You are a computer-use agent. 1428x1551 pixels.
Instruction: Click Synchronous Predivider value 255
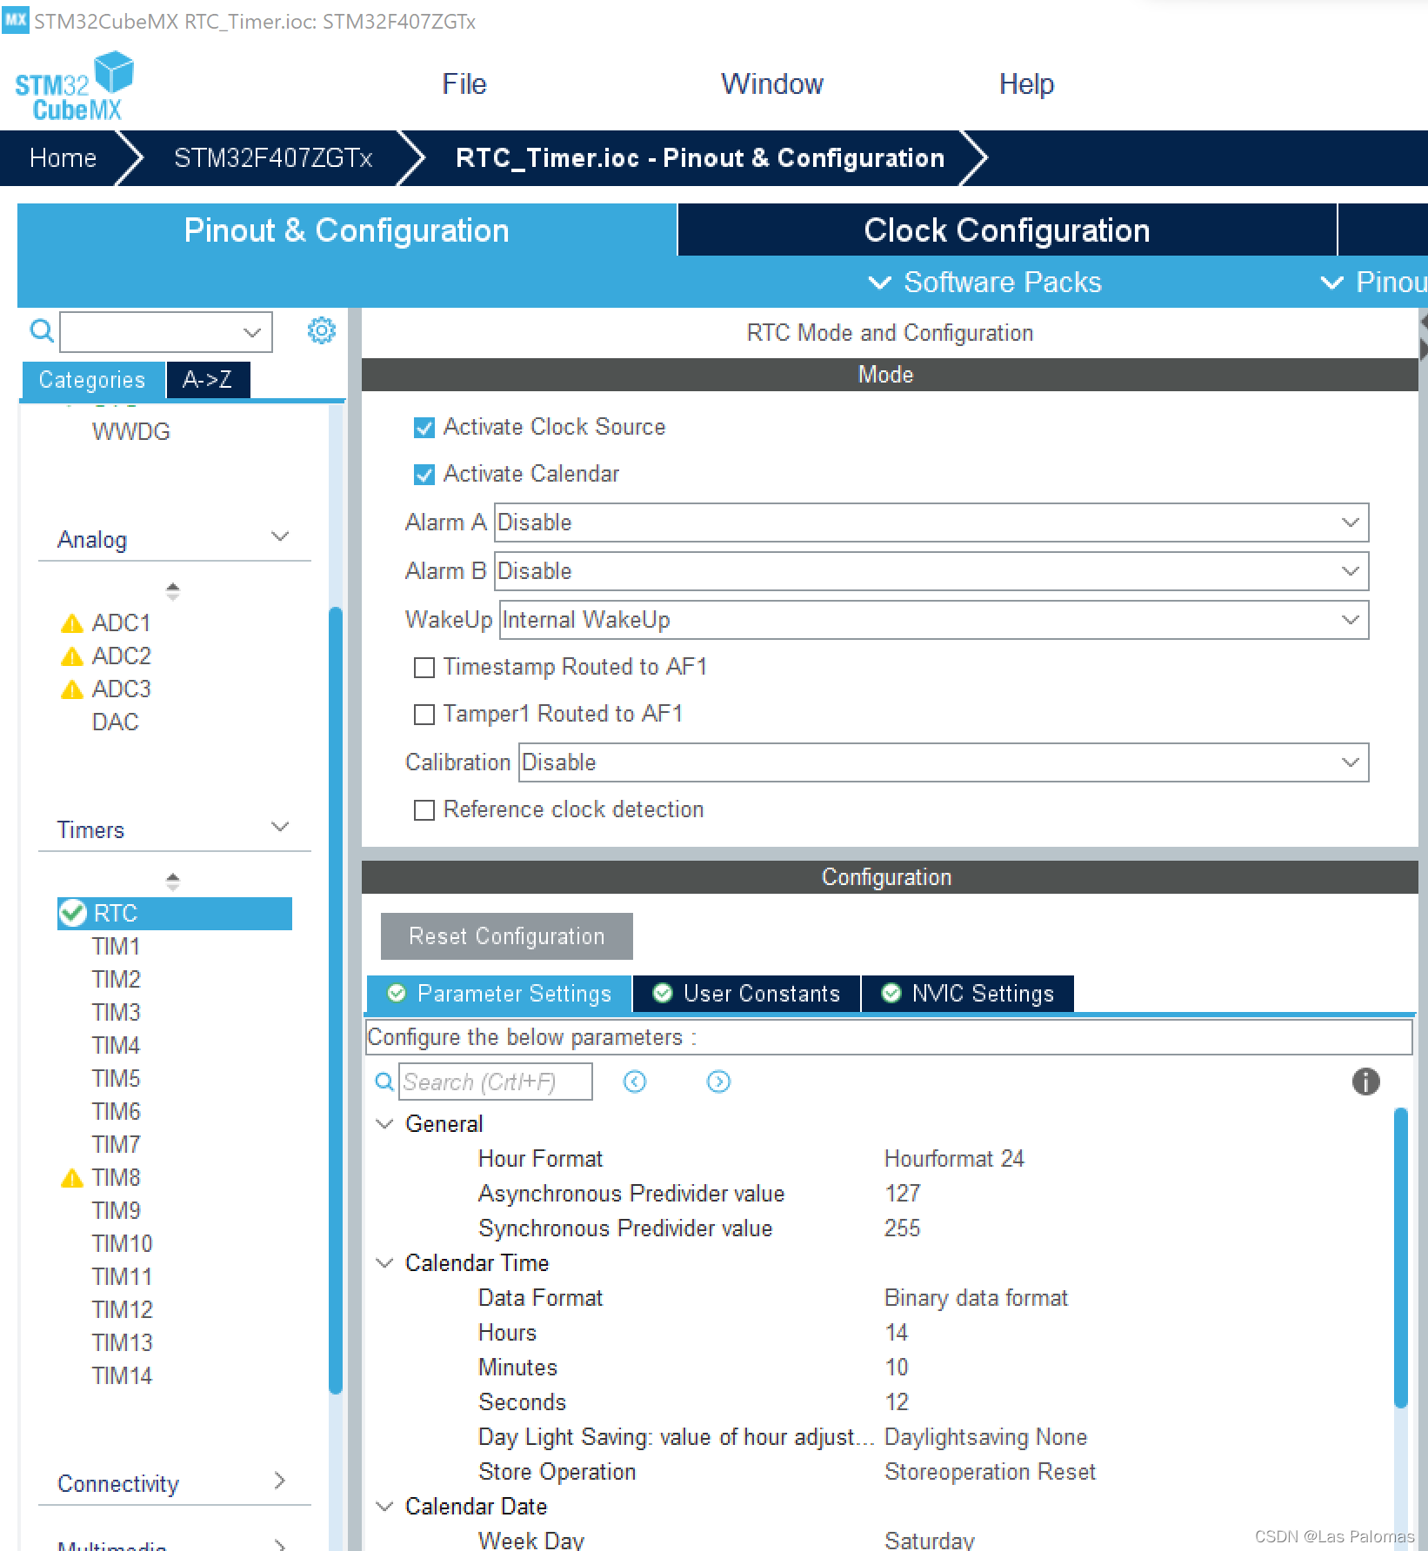(x=903, y=1228)
